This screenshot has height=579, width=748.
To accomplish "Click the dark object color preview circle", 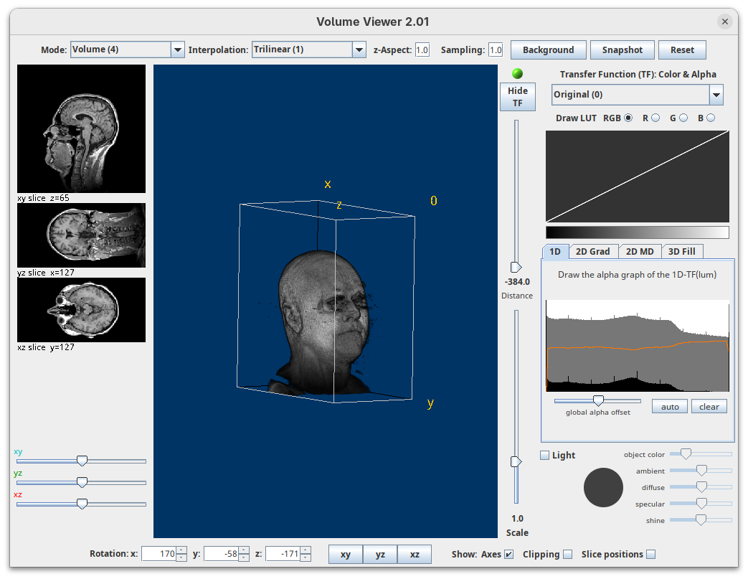I will point(603,487).
